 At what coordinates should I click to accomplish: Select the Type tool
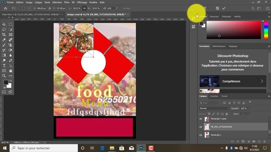coord(4,66)
